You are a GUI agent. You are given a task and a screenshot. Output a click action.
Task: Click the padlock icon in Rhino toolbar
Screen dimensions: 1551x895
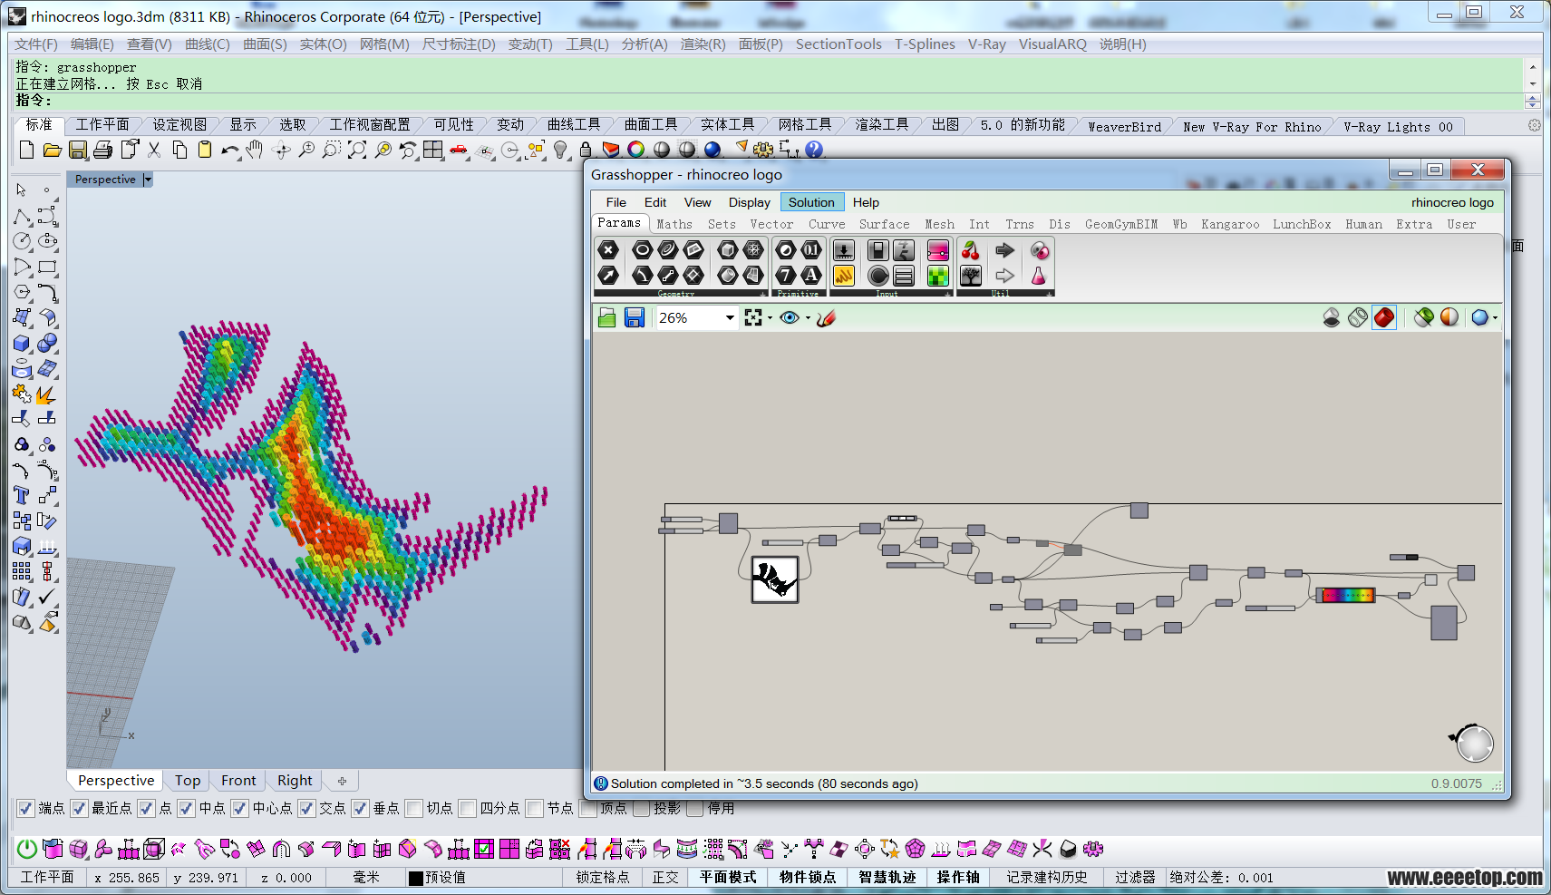click(586, 150)
